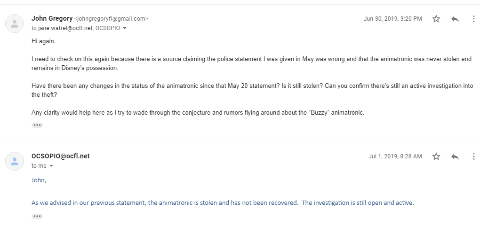Click the OCSOPIO@ocfl.net sender name

coord(60,156)
